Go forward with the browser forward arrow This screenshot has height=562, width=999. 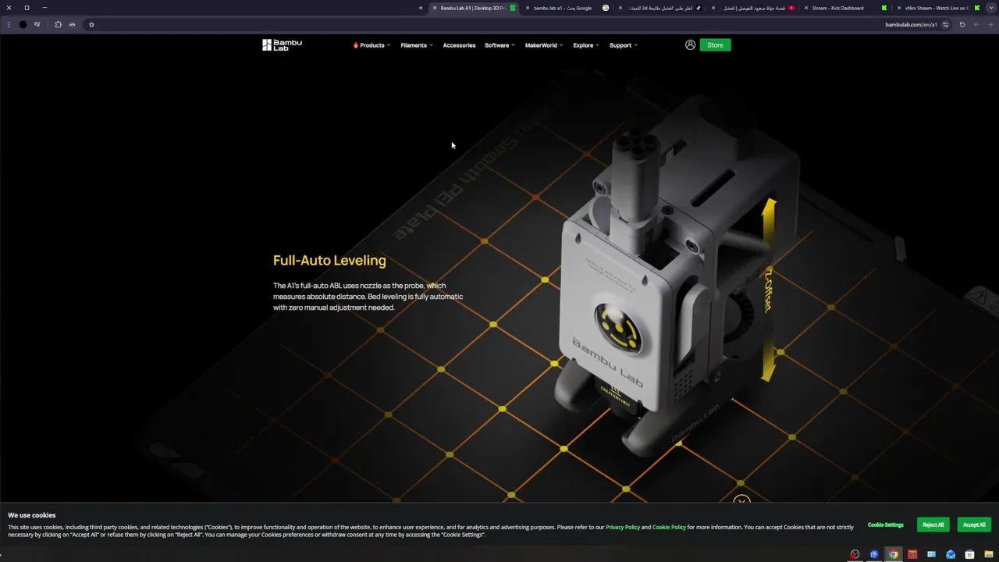point(990,24)
